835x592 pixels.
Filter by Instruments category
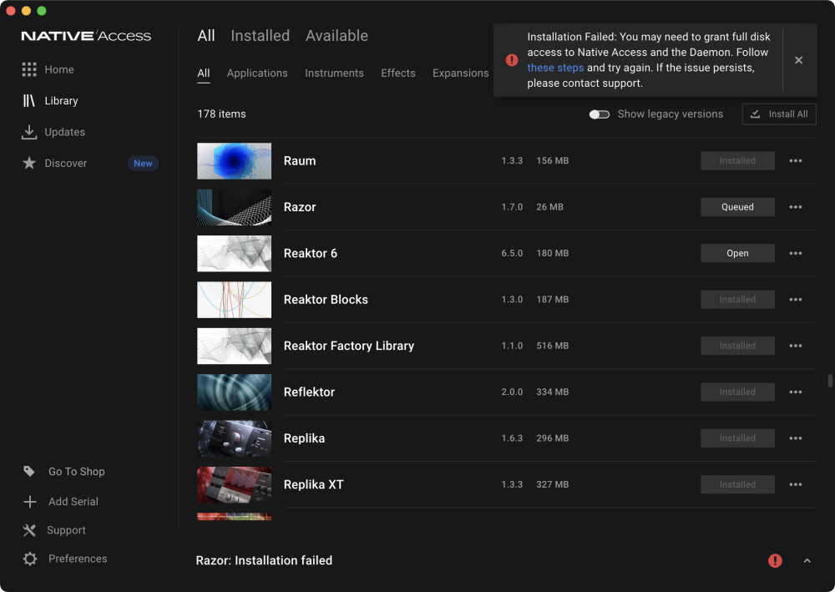pos(335,73)
